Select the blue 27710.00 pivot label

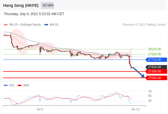tap(156, 60)
